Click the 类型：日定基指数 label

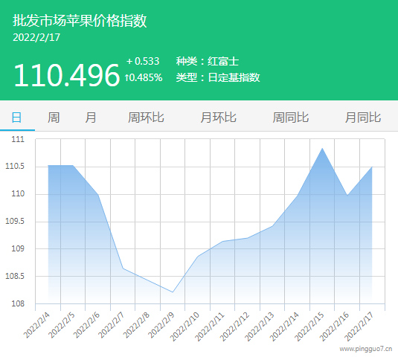click(x=218, y=77)
